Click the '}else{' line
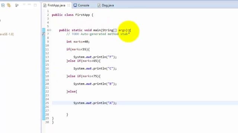Screen dimensions: 238x133 72,92
